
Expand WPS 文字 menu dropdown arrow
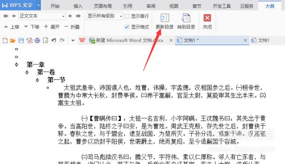coord(38,5)
